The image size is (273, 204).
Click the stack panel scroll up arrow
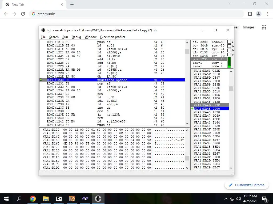coord(231,71)
